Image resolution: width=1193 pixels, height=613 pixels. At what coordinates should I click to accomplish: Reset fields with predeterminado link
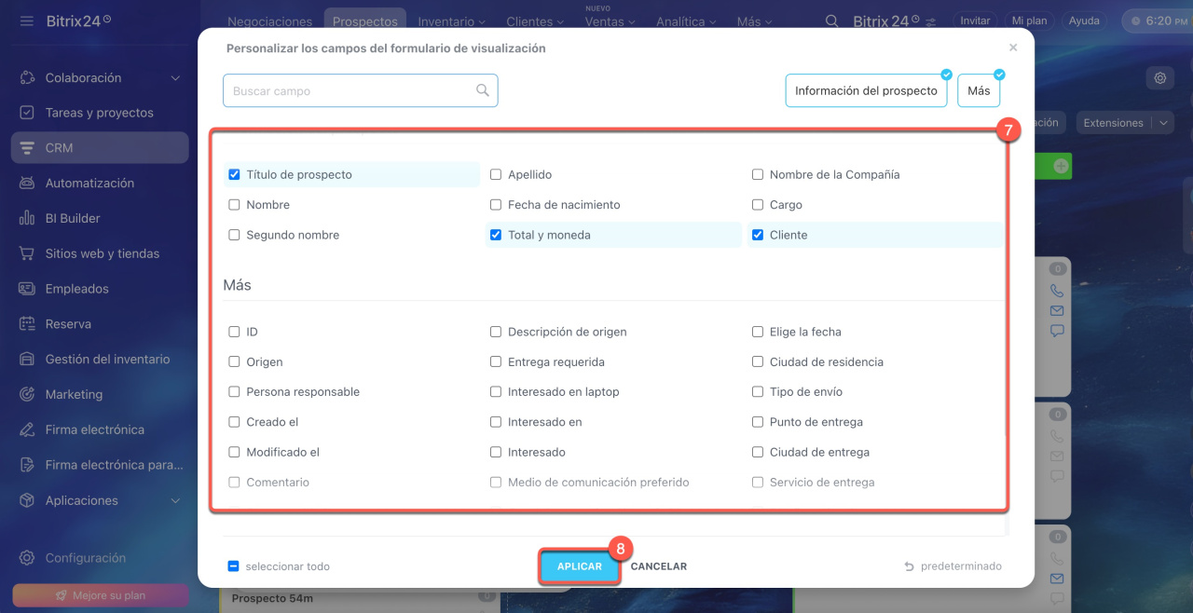(953, 566)
